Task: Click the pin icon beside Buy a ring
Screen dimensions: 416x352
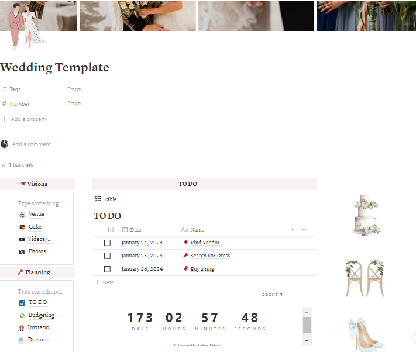Action: (185, 269)
